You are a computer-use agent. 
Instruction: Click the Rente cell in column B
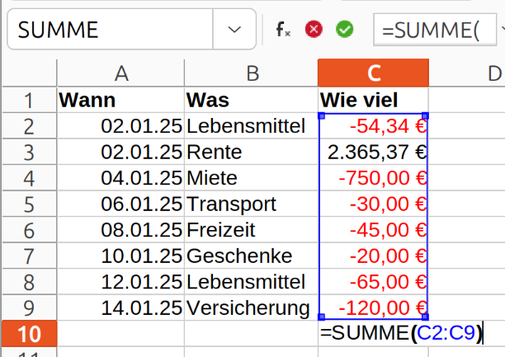(x=251, y=152)
